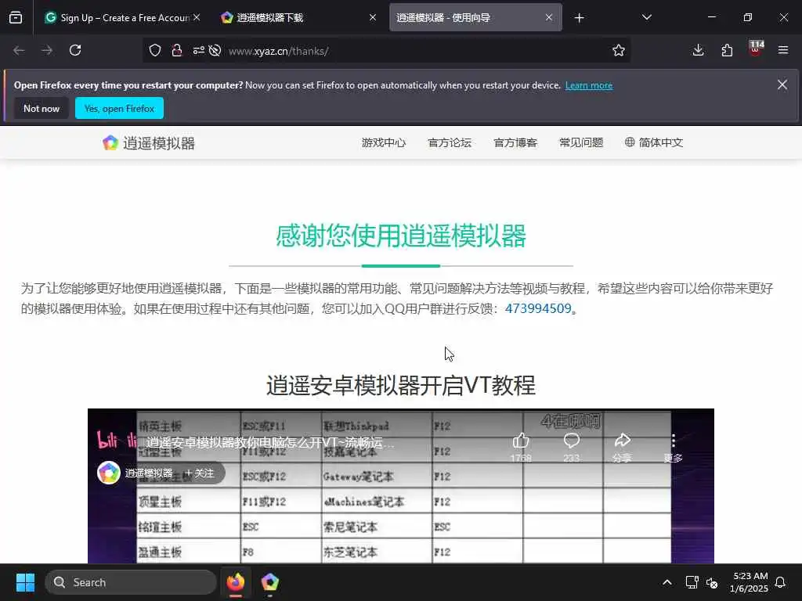This screenshot has height=601, width=802.
Task: Open 官方博客 in the site menu
Action: pyautogui.click(x=515, y=142)
